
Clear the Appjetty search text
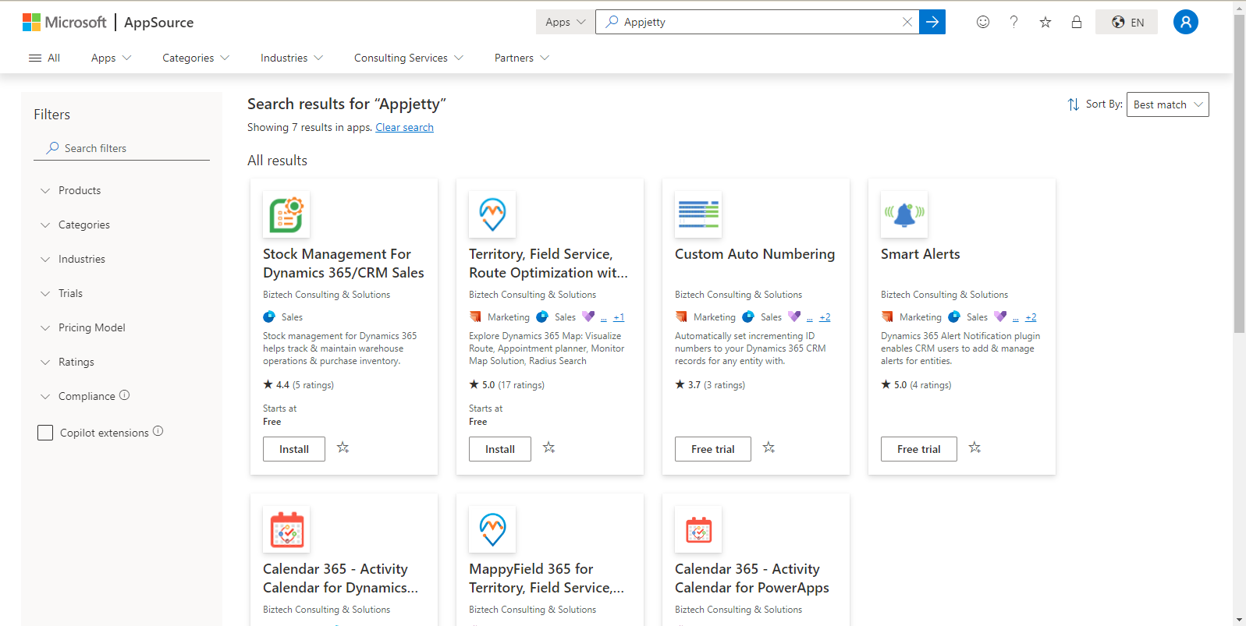pos(907,22)
